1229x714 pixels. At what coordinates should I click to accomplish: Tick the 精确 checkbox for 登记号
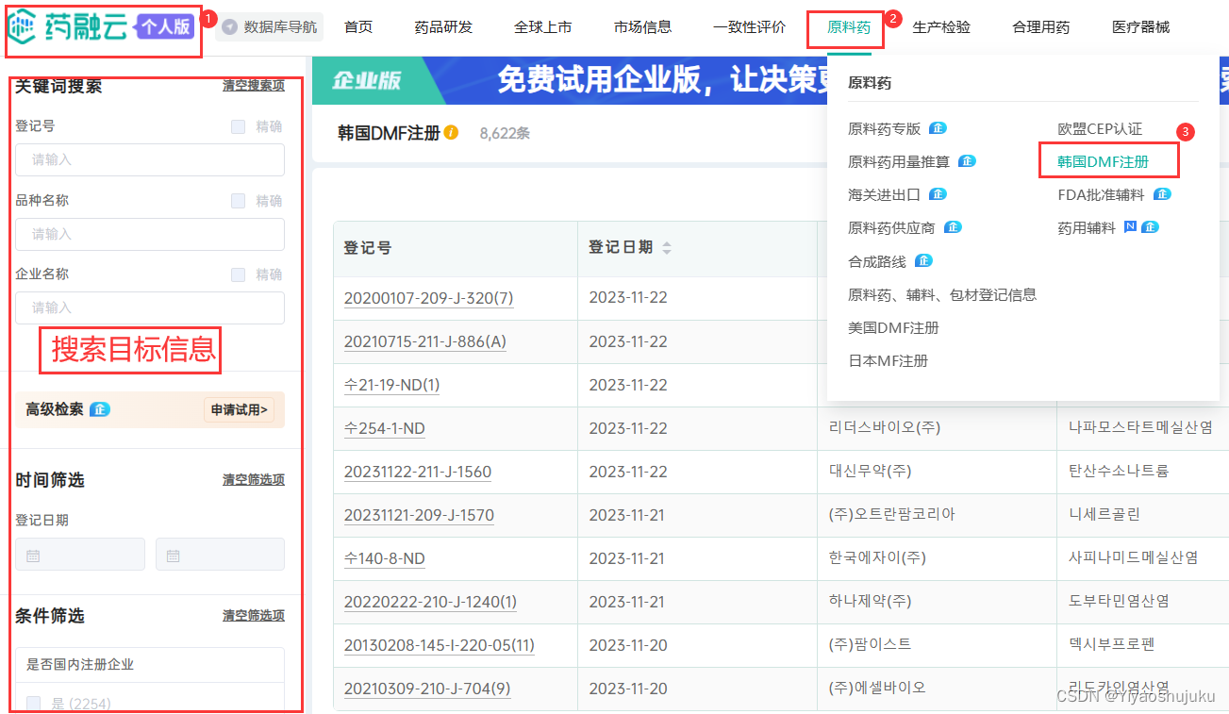coord(238,126)
